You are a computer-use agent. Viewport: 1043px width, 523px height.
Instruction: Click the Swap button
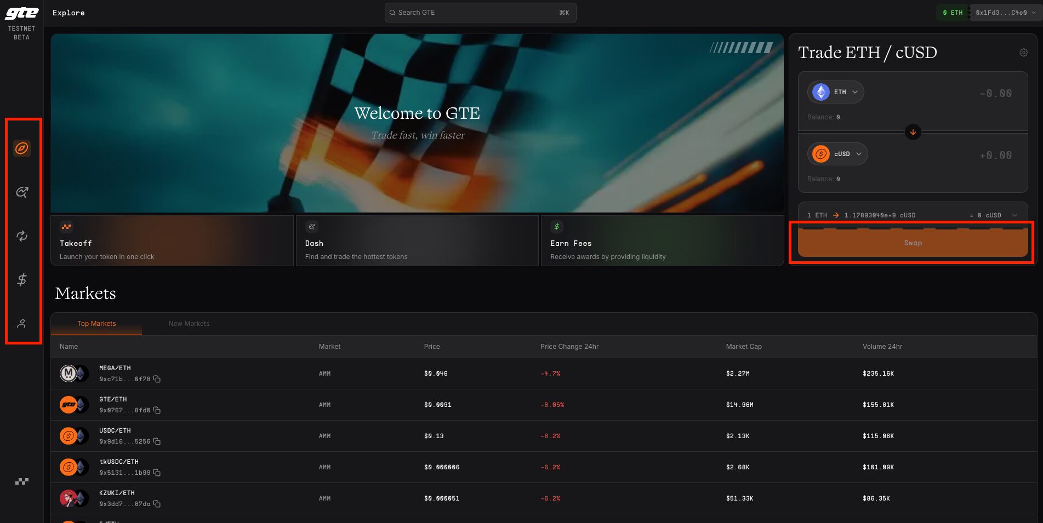point(913,243)
